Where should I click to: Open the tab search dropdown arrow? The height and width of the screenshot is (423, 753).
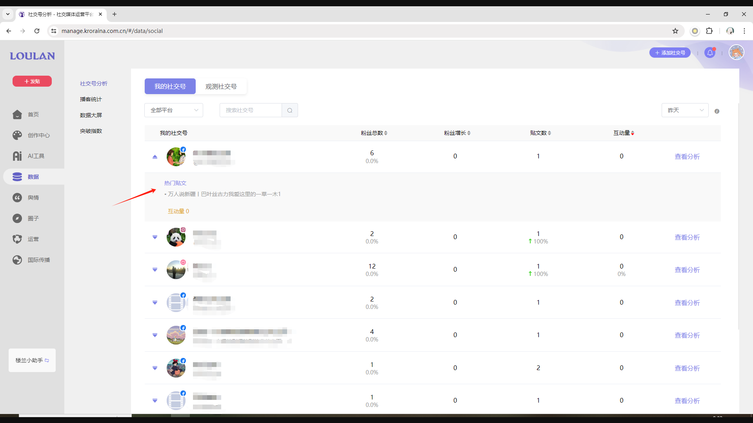pyautogui.click(x=8, y=14)
